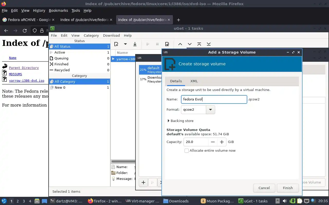Image resolution: width=329 pixels, height=205 pixels.
Task: Switch to Virt-manager taskbar entry
Action: pyautogui.click(x=142, y=201)
